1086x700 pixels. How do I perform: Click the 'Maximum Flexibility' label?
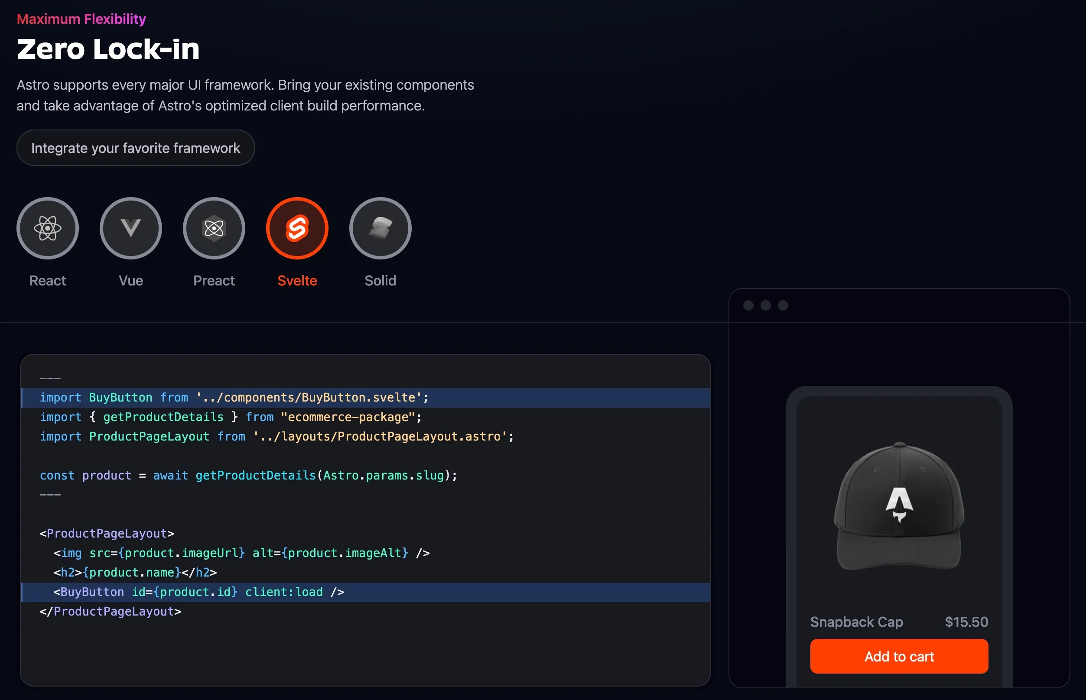click(x=81, y=19)
